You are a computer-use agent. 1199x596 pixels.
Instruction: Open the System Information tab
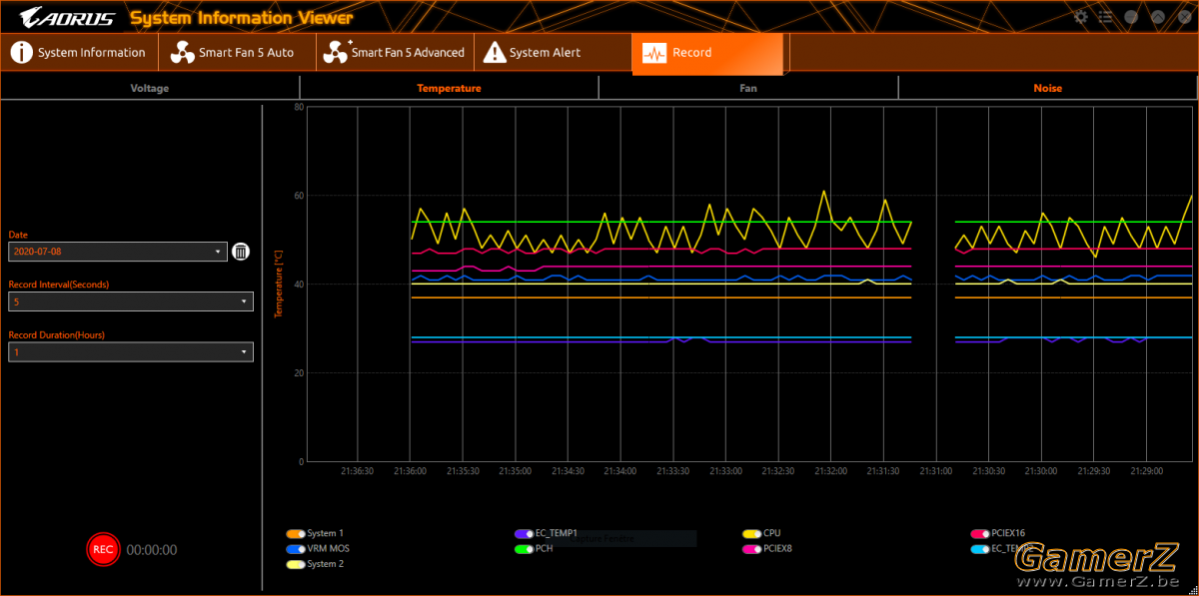tap(78, 53)
